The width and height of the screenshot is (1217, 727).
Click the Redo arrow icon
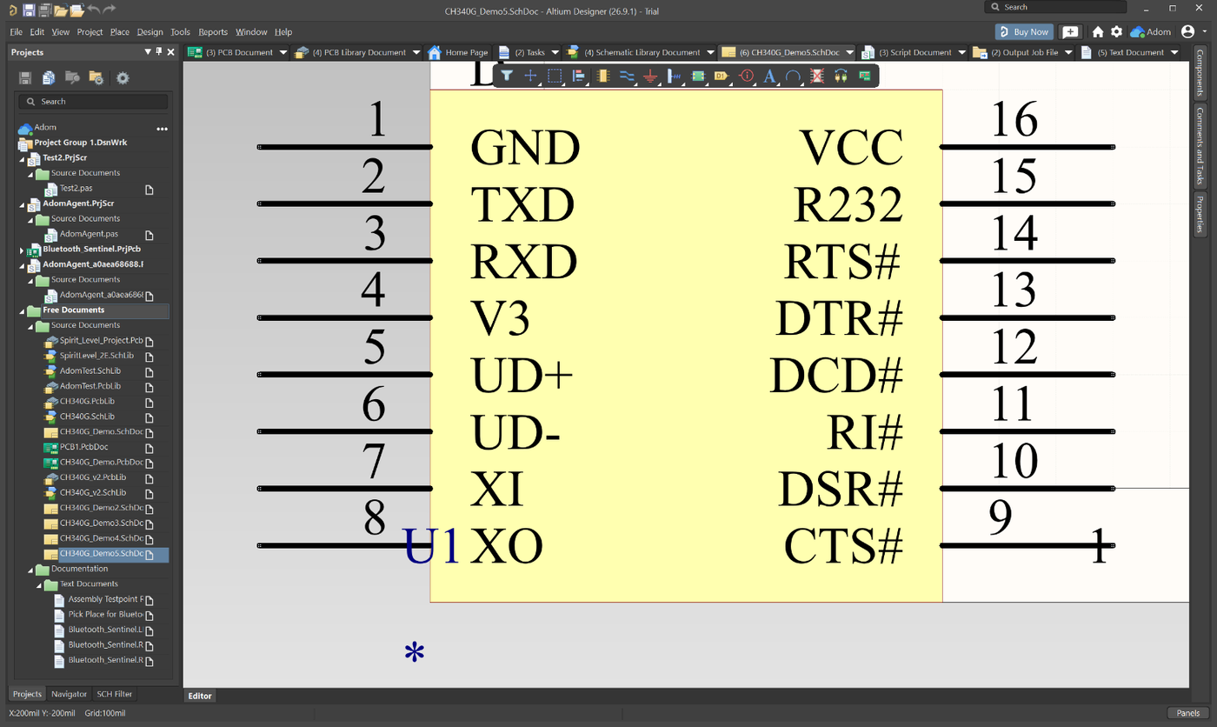click(x=109, y=10)
